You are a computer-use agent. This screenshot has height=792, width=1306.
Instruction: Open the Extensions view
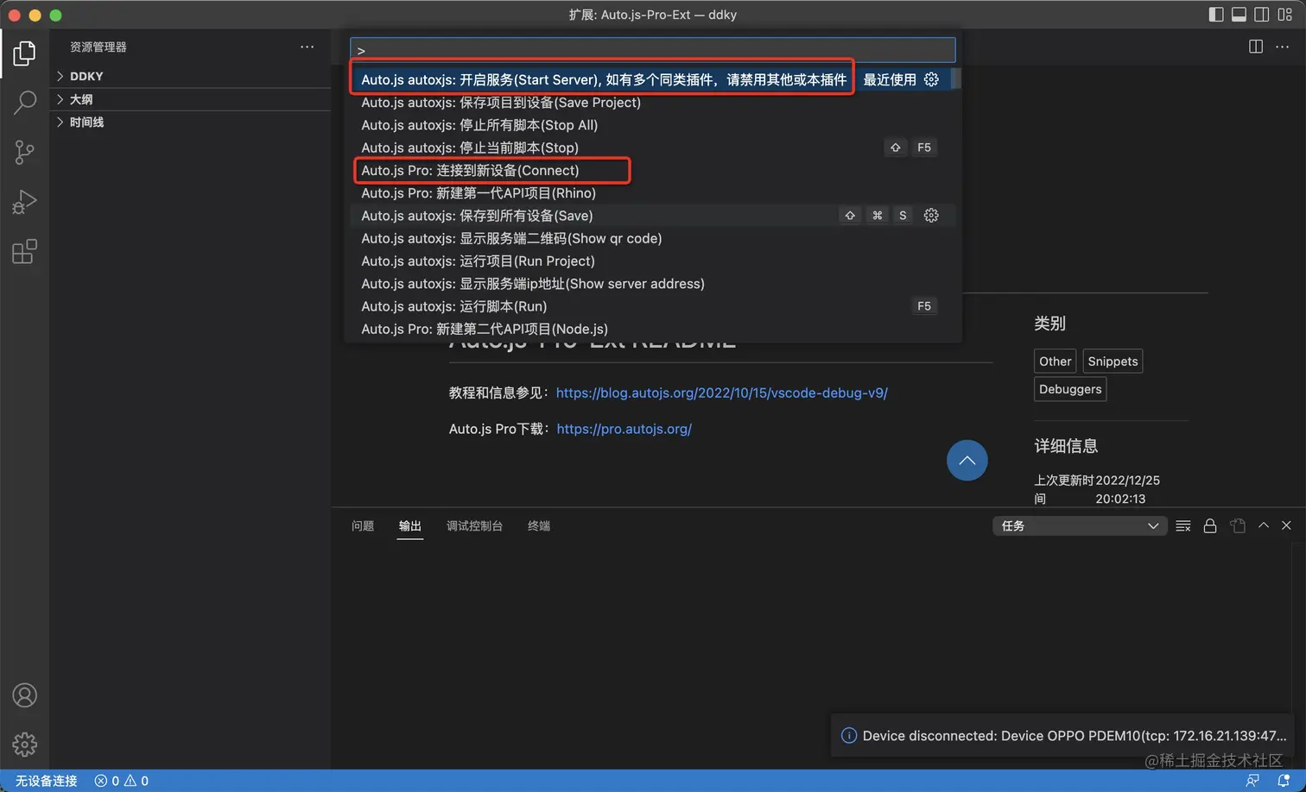[24, 252]
